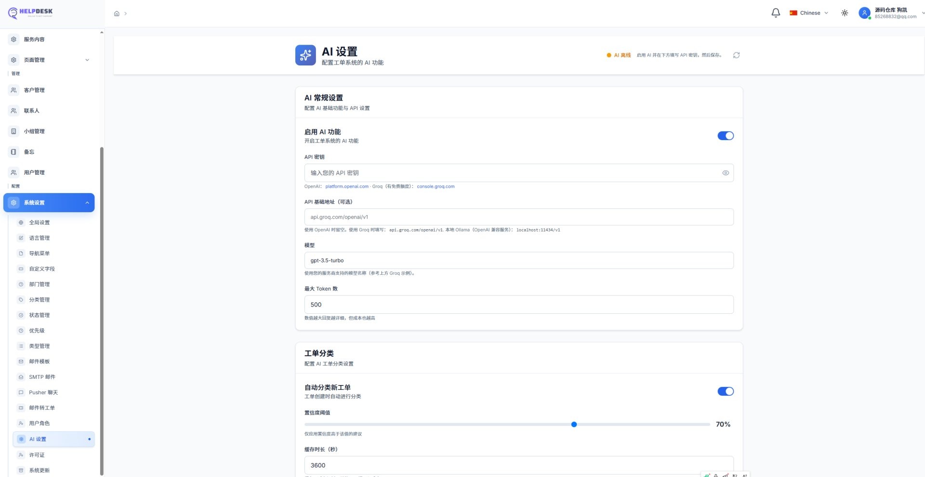Show API key with eye icon
Screen dimensions: 925x477
point(725,173)
